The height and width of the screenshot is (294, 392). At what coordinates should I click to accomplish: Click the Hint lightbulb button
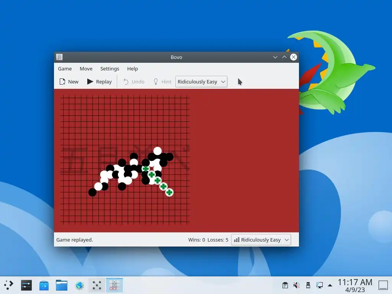(162, 82)
